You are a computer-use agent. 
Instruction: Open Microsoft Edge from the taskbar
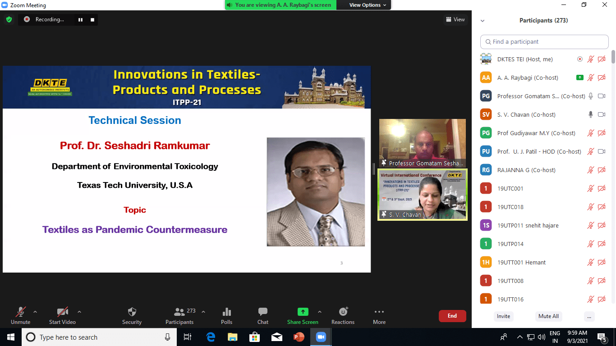[x=211, y=337]
